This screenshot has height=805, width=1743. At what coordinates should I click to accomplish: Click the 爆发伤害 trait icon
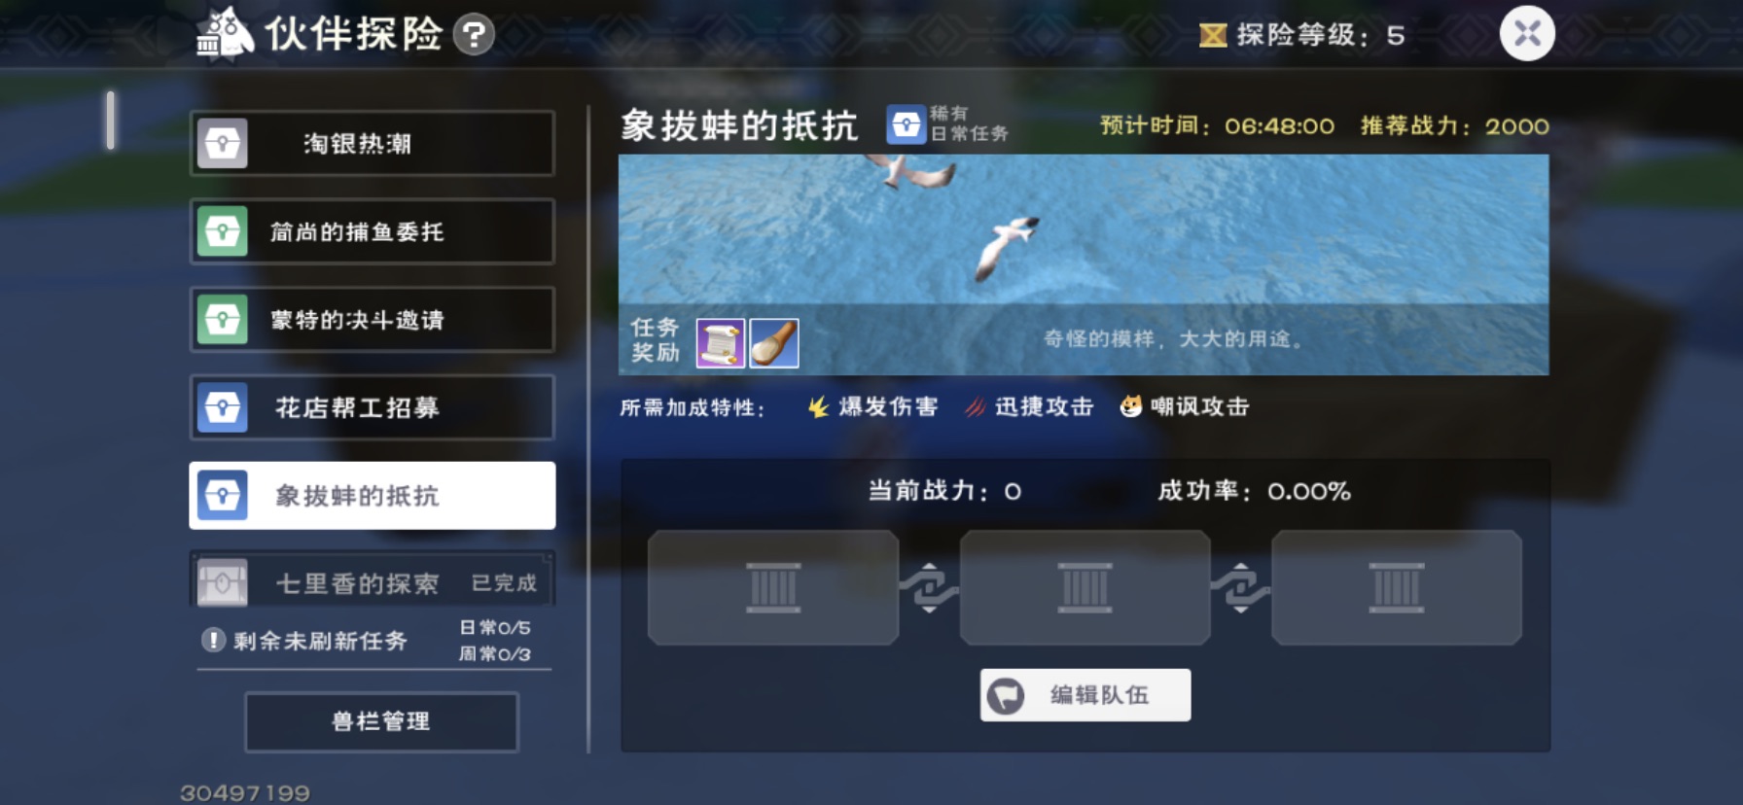(819, 407)
